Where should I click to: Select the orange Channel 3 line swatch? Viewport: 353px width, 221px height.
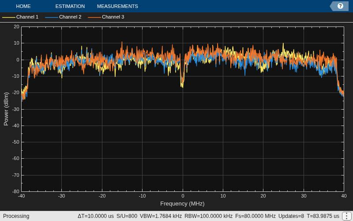94,17
